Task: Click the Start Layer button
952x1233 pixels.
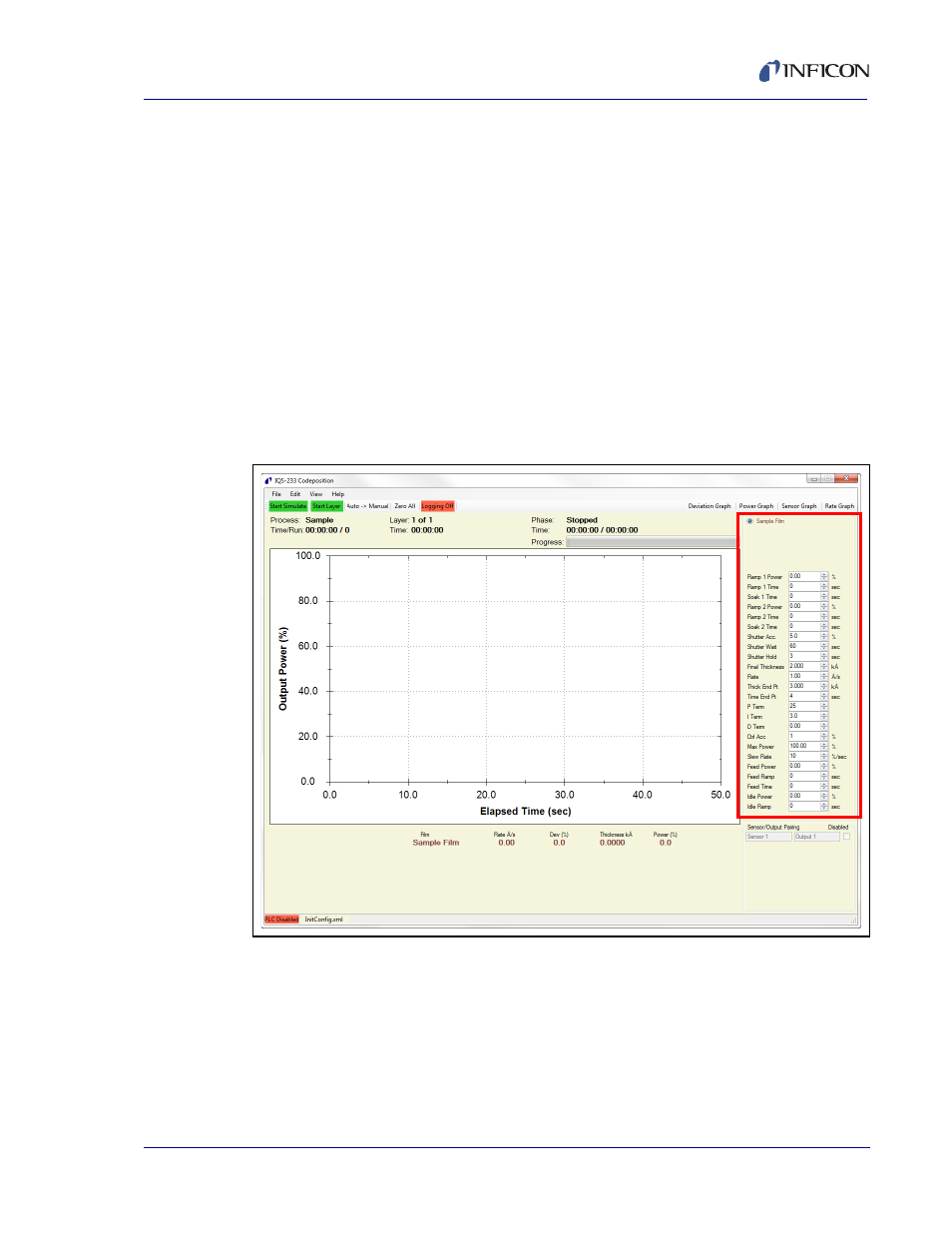Action: click(x=326, y=506)
